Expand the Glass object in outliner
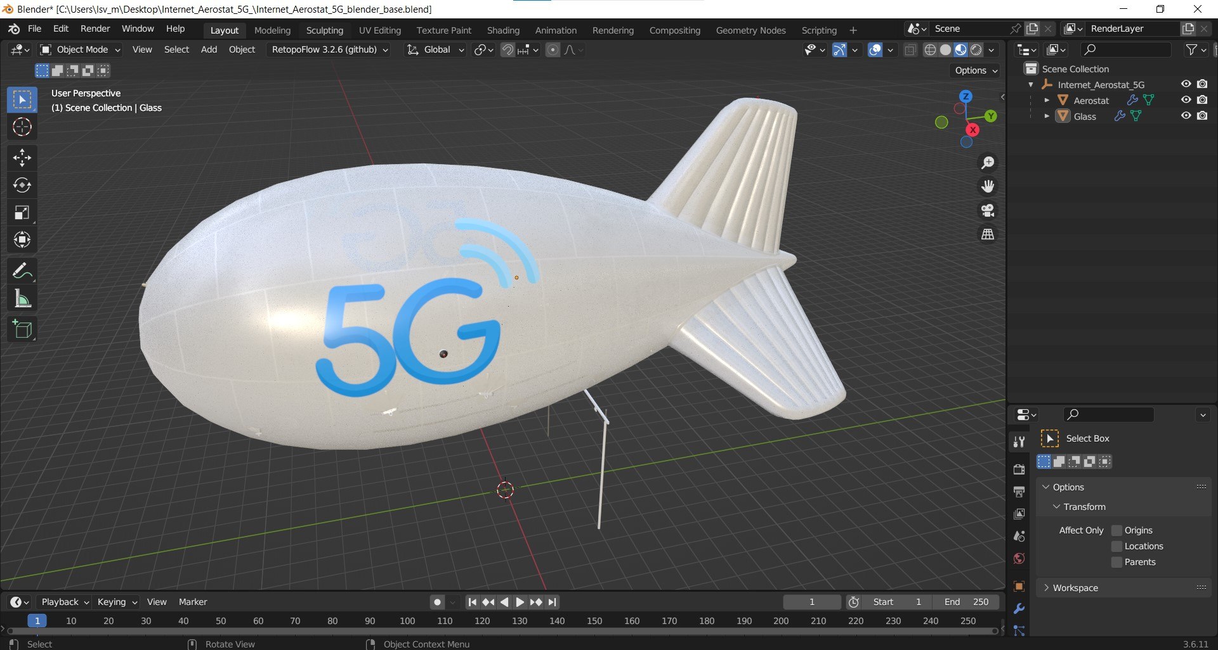 (1047, 116)
